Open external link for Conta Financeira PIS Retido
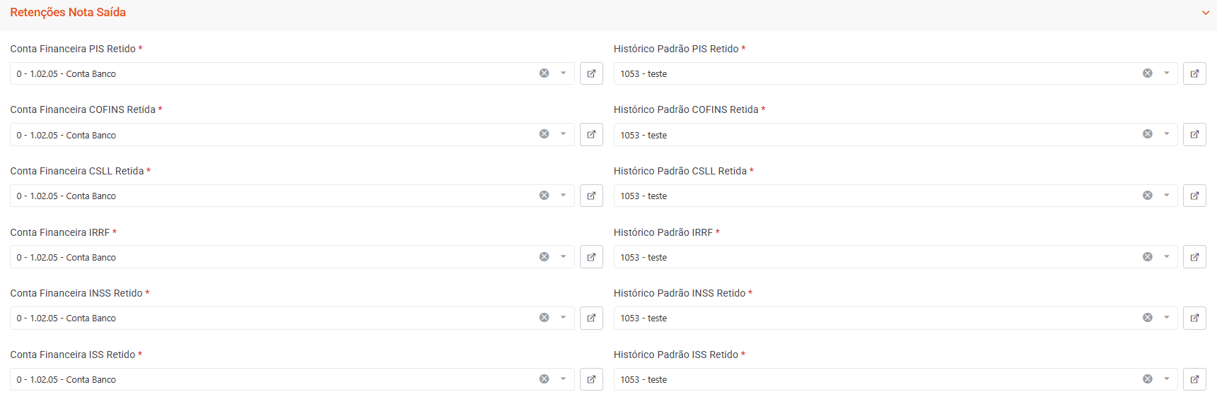 tap(591, 73)
